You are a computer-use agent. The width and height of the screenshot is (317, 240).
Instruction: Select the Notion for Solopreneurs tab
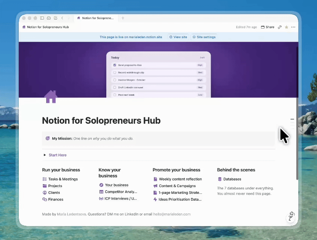click(95, 18)
